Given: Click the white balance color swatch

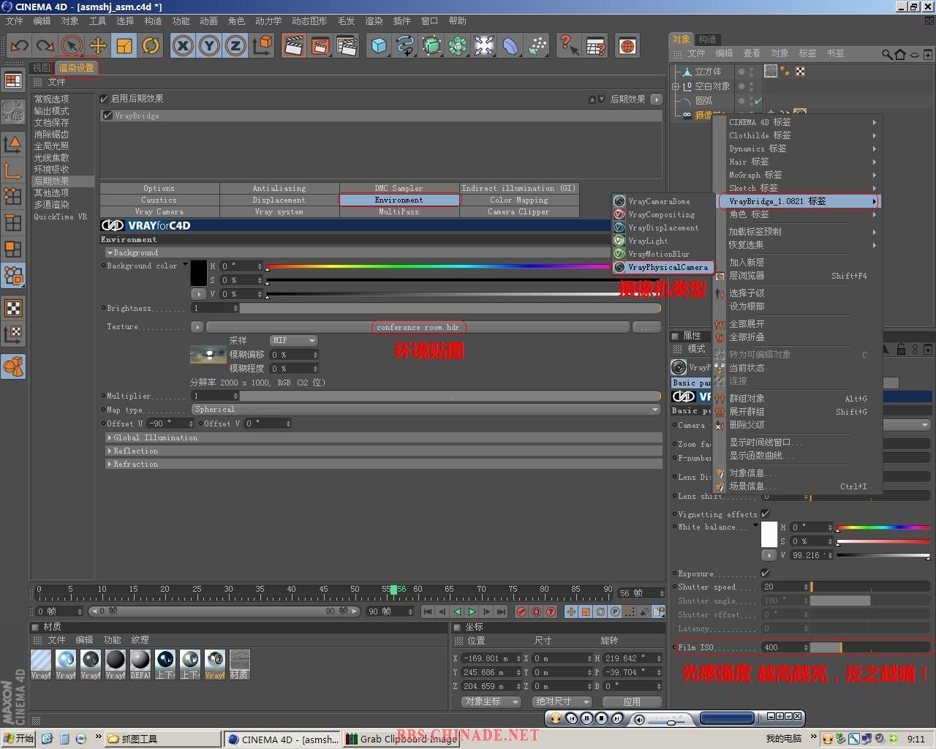Looking at the screenshot, I should (x=769, y=534).
